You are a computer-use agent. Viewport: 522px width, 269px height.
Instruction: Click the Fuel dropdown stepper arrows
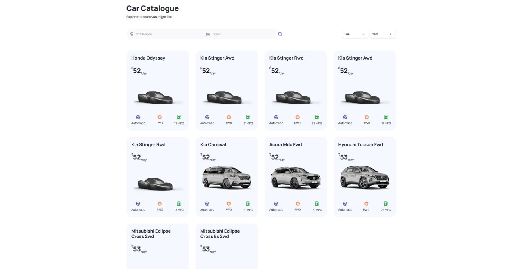click(363, 34)
